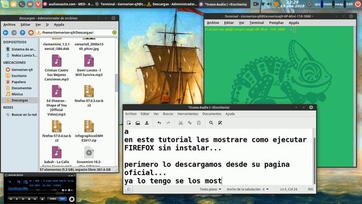The height and width of the screenshot is (204, 362).
Task: Open Escritorio in file manager sidebar
Action: point(19,75)
